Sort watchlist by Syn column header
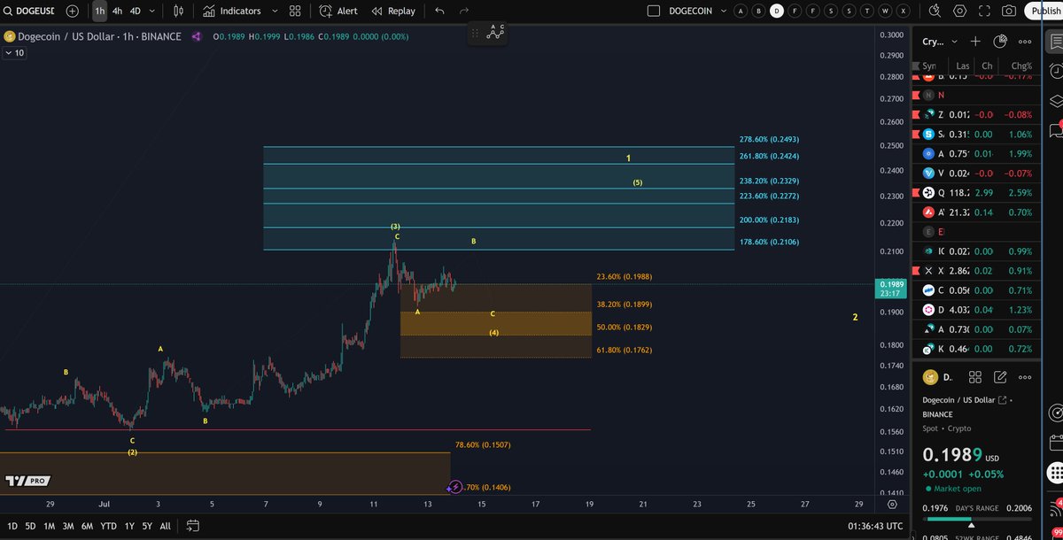This screenshot has width=1063, height=540. tap(928, 66)
